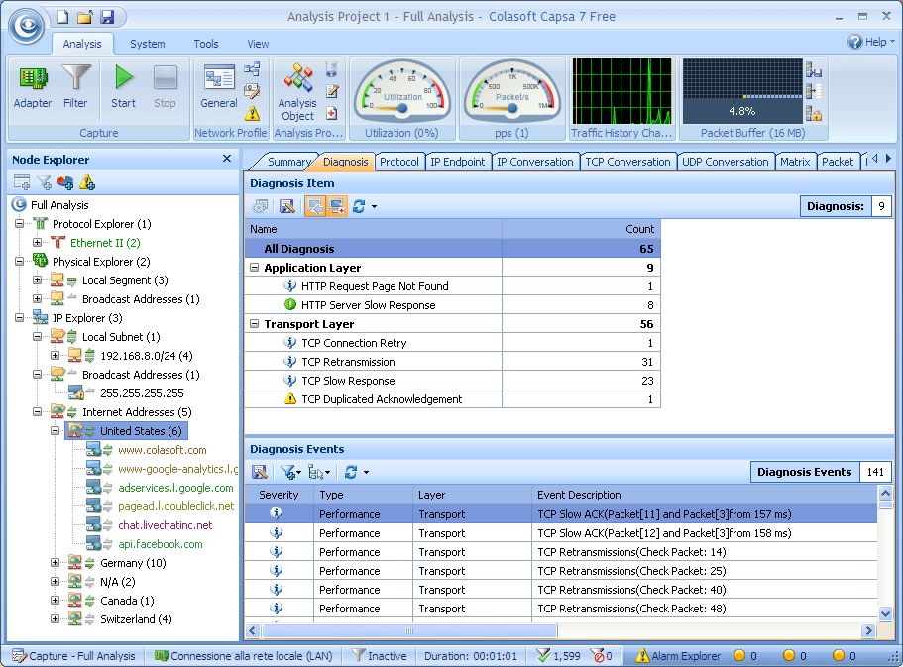Image resolution: width=903 pixels, height=667 pixels.
Task: Switch to the TCP Conversation tab
Action: pyautogui.click(x=627, y=162)
